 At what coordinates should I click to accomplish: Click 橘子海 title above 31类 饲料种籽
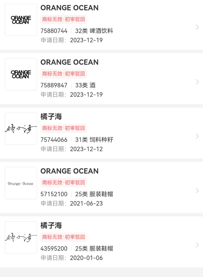51,117
